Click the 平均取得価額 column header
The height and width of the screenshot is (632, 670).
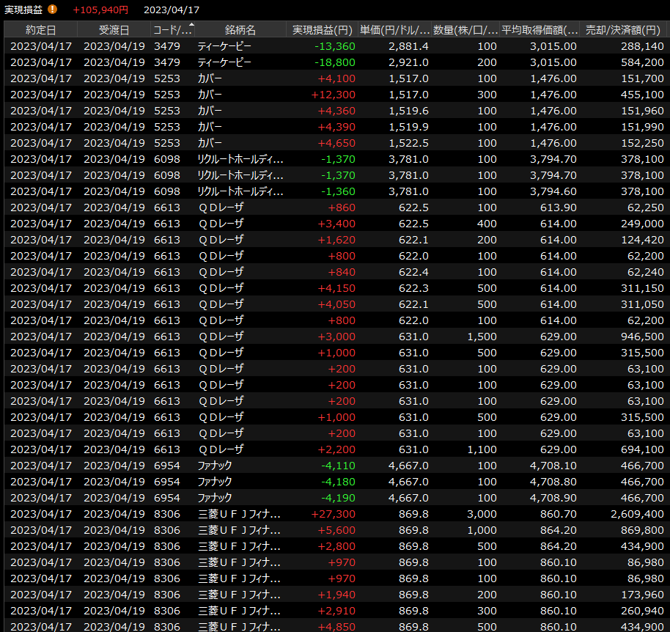pyautogui.click(x=540, y=30)
